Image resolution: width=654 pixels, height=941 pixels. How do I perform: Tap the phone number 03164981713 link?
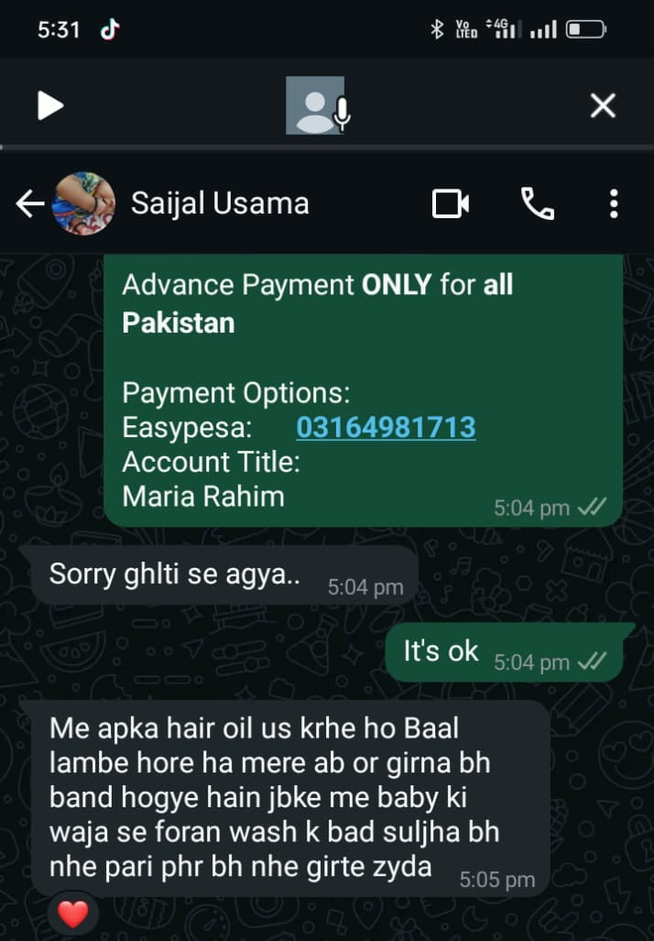click(386, 427)
